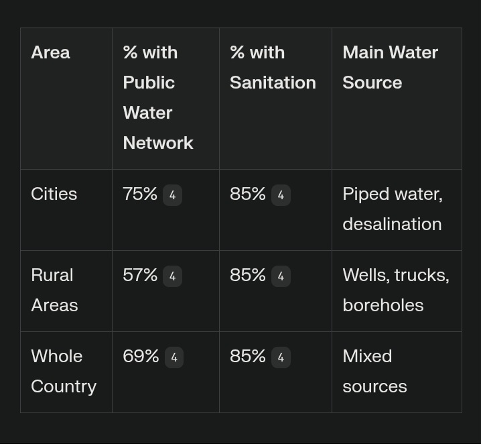481x444 pixels.
Task: Open citation 4 beside Cities 85% sanitation
Action: tap(281, 195)
